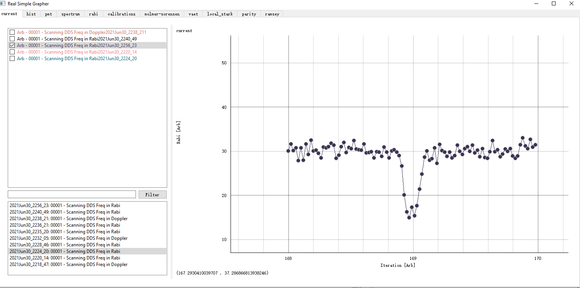Screen dimensions: 580x288
Task: Open the local_stark tab
Action: click(220, 14)
